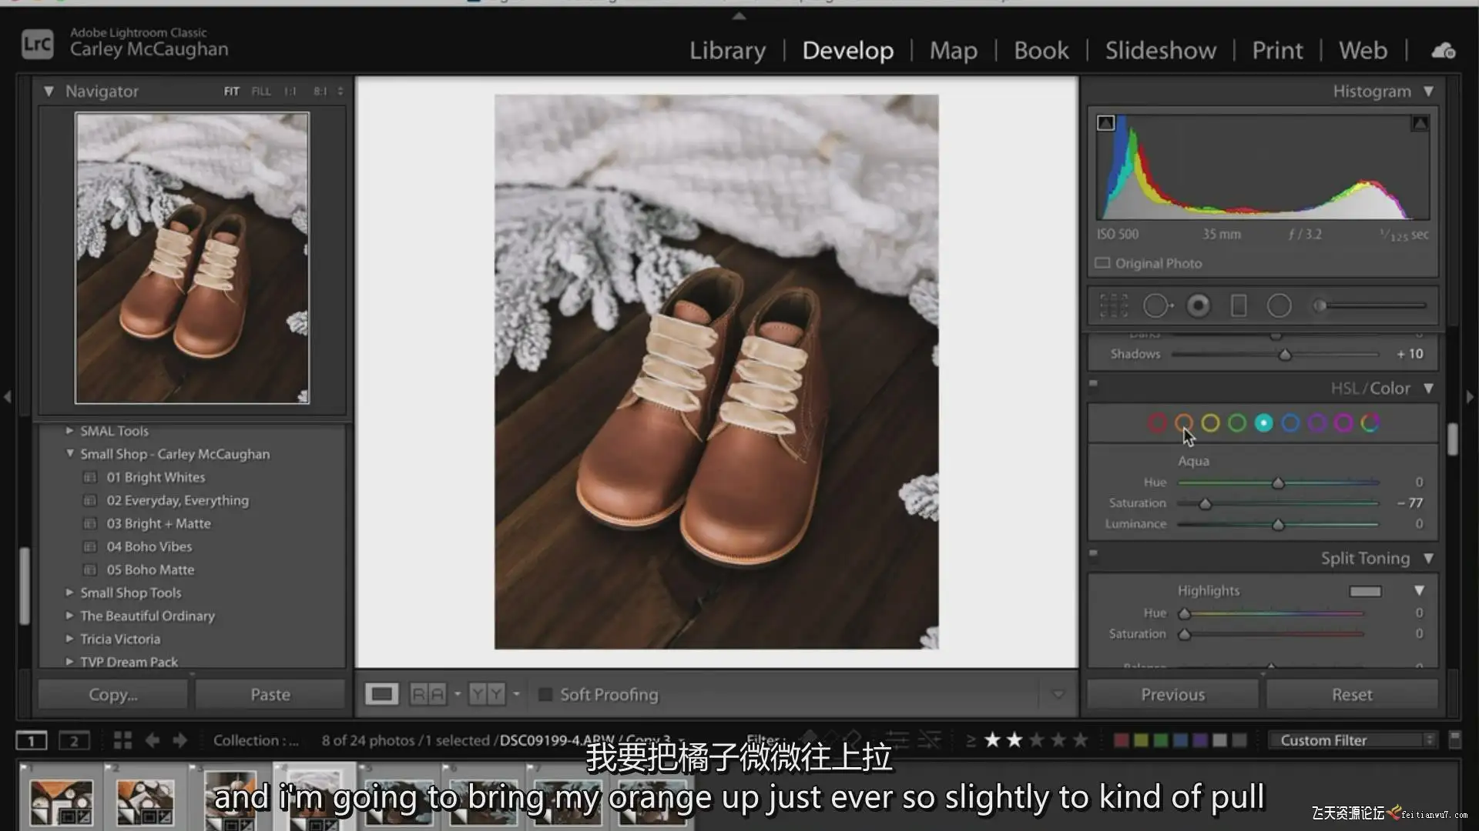Screen dimensions: 1479x831
Task: Toggle shadow clipping indicator in histogram
Action: pyautogui.click(x=1105, y=123)
